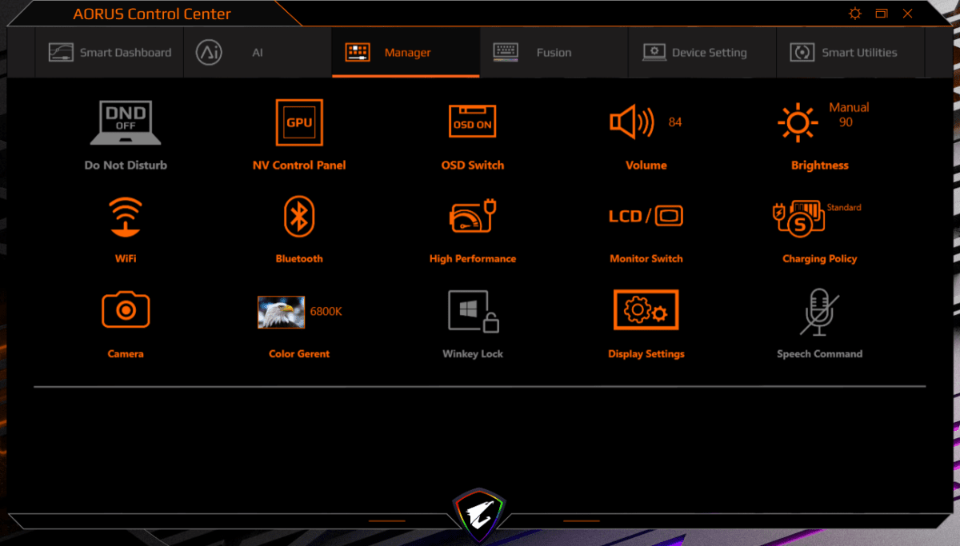Click the Brightness sun icon
Screen dimensions: 960x546
coord(798,122)
